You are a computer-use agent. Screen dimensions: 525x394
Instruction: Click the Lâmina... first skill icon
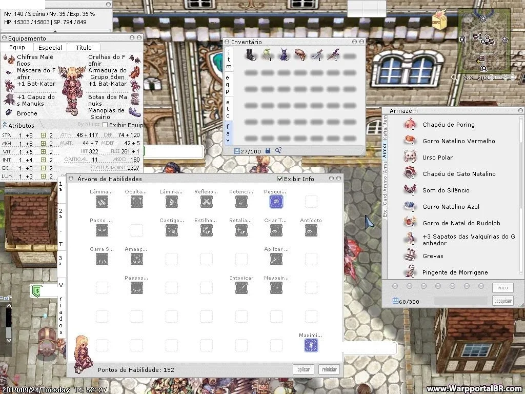click(x=102, y=202)
